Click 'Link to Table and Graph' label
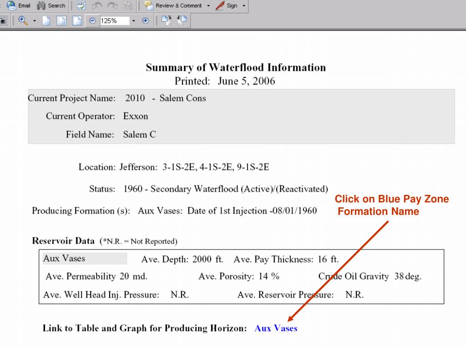 point(145,328)
